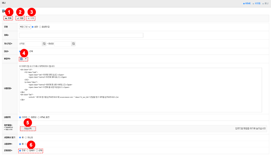Click inside the HTML content text area
The width and height of the screenshot is (271, 155).
(x=140, y=90)
